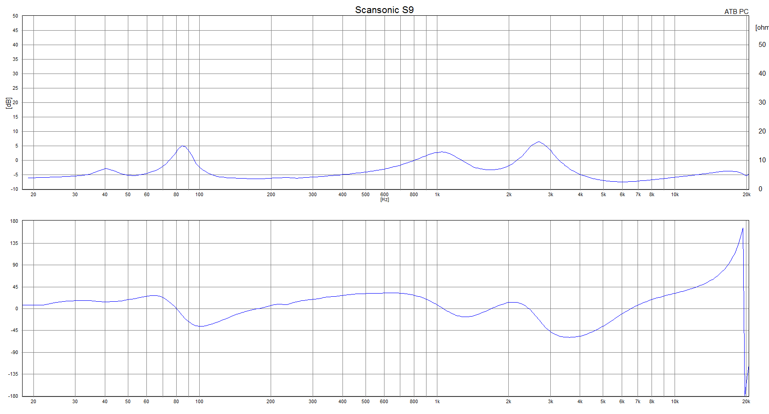Click 10k on impedance chart frequency axis

tap(675, 195)
